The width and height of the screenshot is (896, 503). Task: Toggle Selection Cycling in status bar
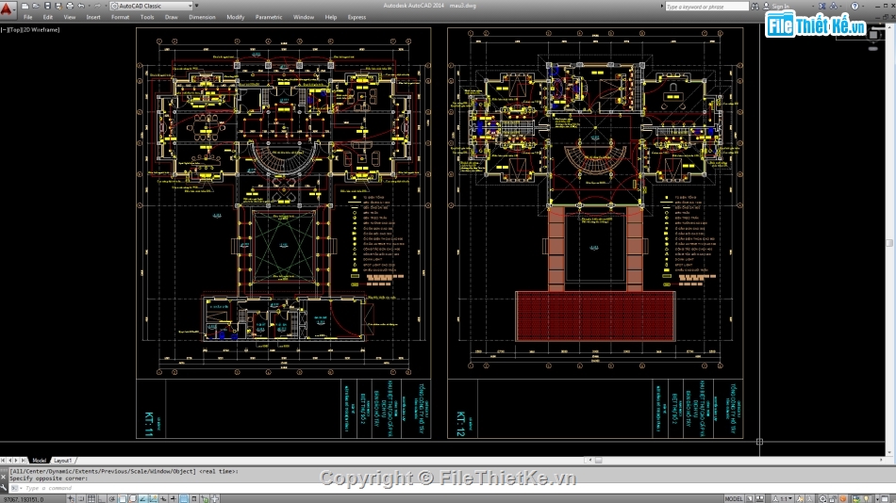[205, 499]
